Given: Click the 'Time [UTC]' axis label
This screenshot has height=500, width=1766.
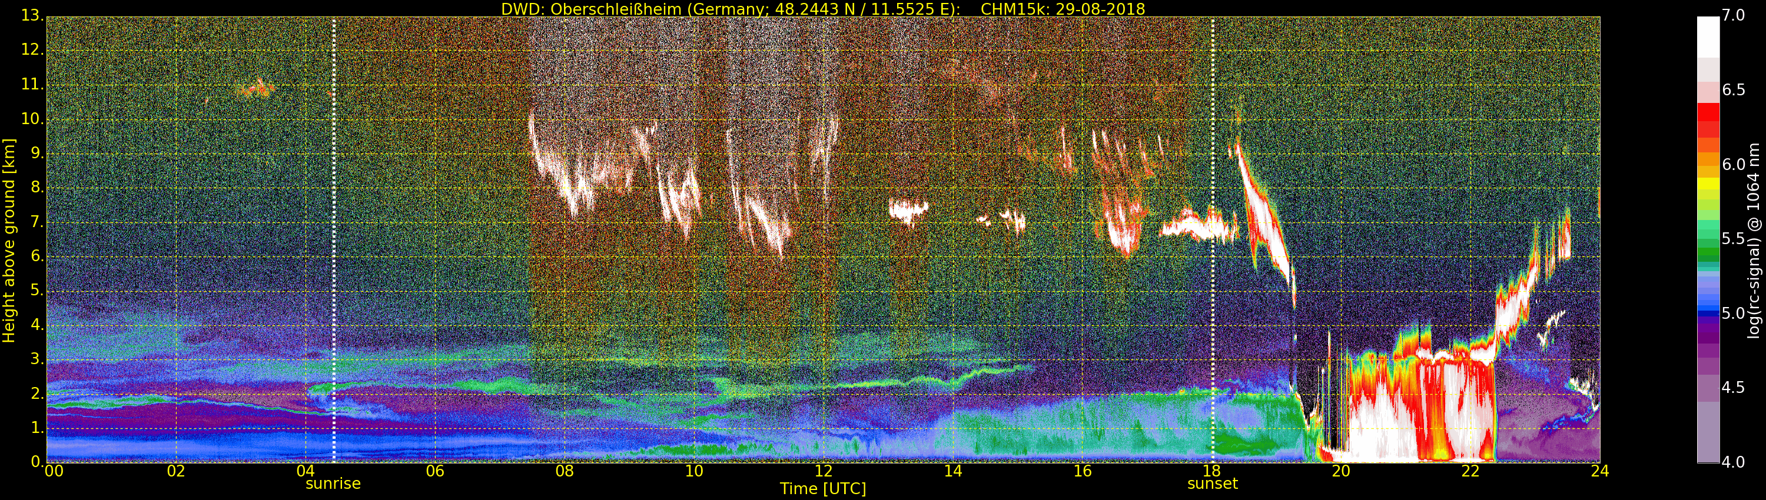Looking at the screenshot, I should pyautogui.click(x=823, y=488).
